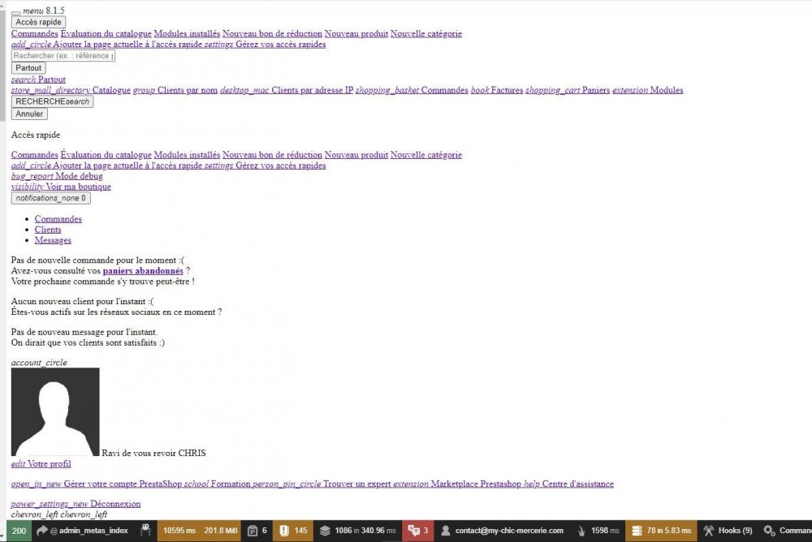Switch to Clients notifications tab in bullet list
The width and height of the screenshot is (812, 542).
[x=48, y=230]
